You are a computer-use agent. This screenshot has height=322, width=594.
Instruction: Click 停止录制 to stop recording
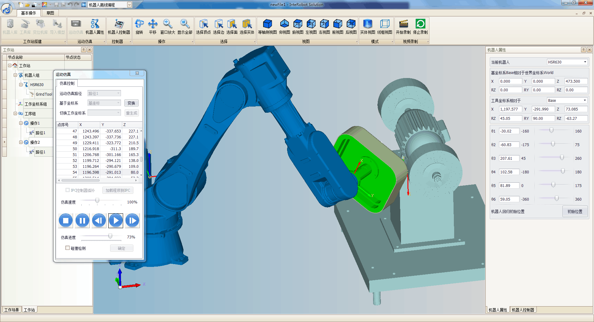(x=420, y=27)
